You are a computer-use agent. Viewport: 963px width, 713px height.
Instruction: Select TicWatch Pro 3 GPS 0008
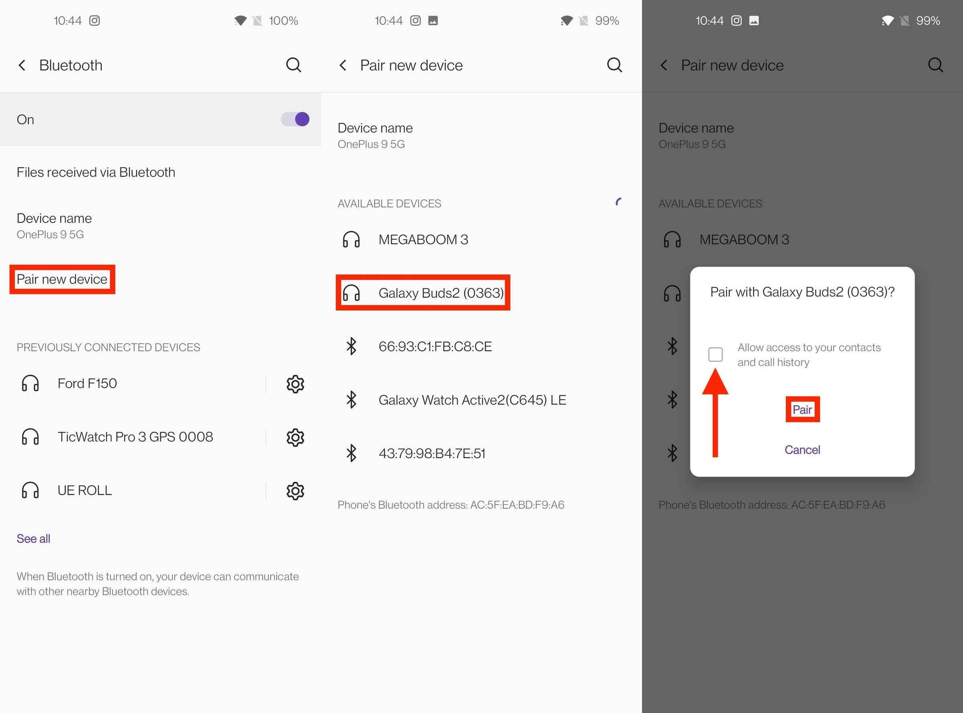click(135, 437)
